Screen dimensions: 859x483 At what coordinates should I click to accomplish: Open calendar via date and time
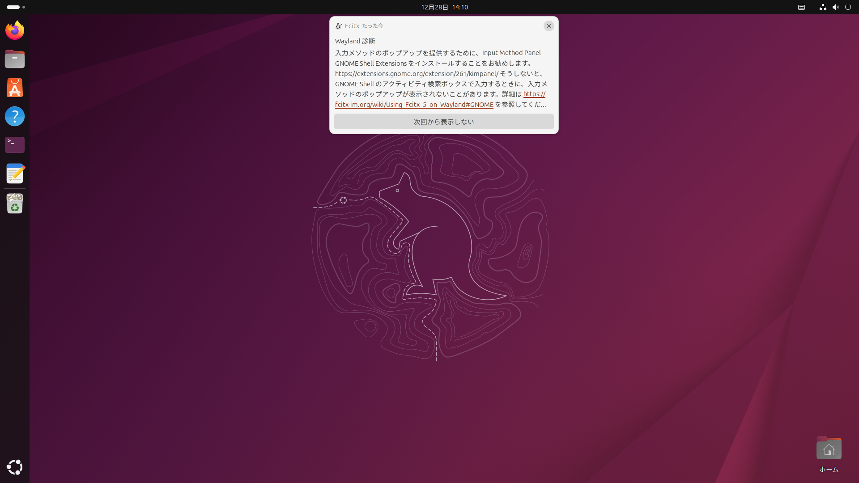click(x=444, y=7)
